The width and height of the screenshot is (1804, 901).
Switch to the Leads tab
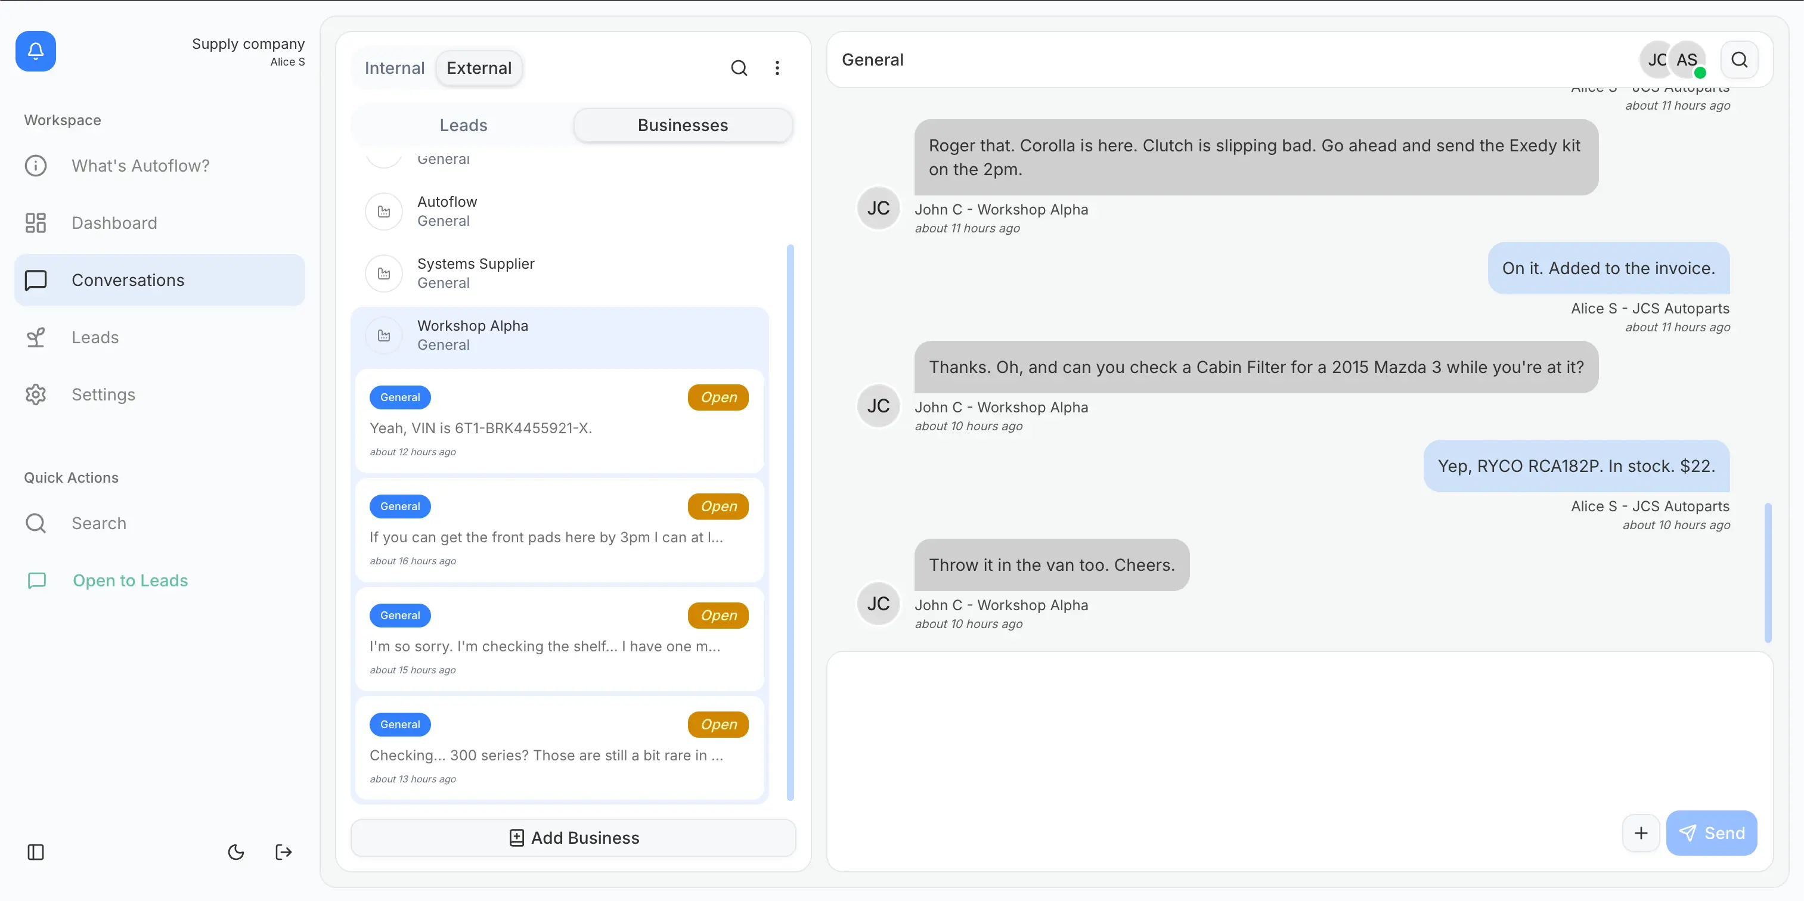(x=464, y=125)
